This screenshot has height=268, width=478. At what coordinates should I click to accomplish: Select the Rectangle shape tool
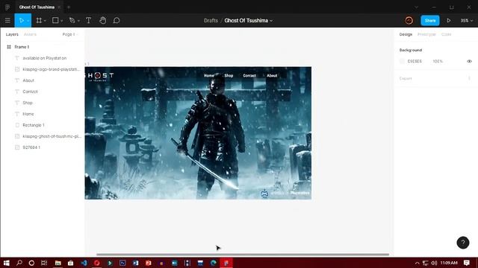coord(55,20)
